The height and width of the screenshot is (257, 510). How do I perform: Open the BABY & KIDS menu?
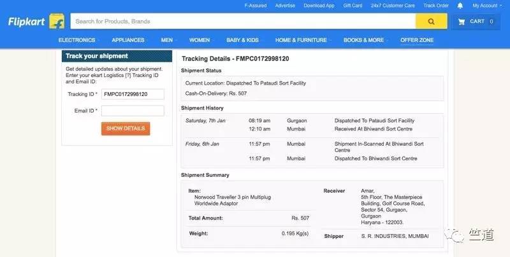(243, 40)
